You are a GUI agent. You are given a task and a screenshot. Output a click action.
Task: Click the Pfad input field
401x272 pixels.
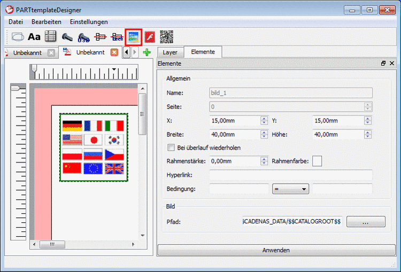(292, 221)
